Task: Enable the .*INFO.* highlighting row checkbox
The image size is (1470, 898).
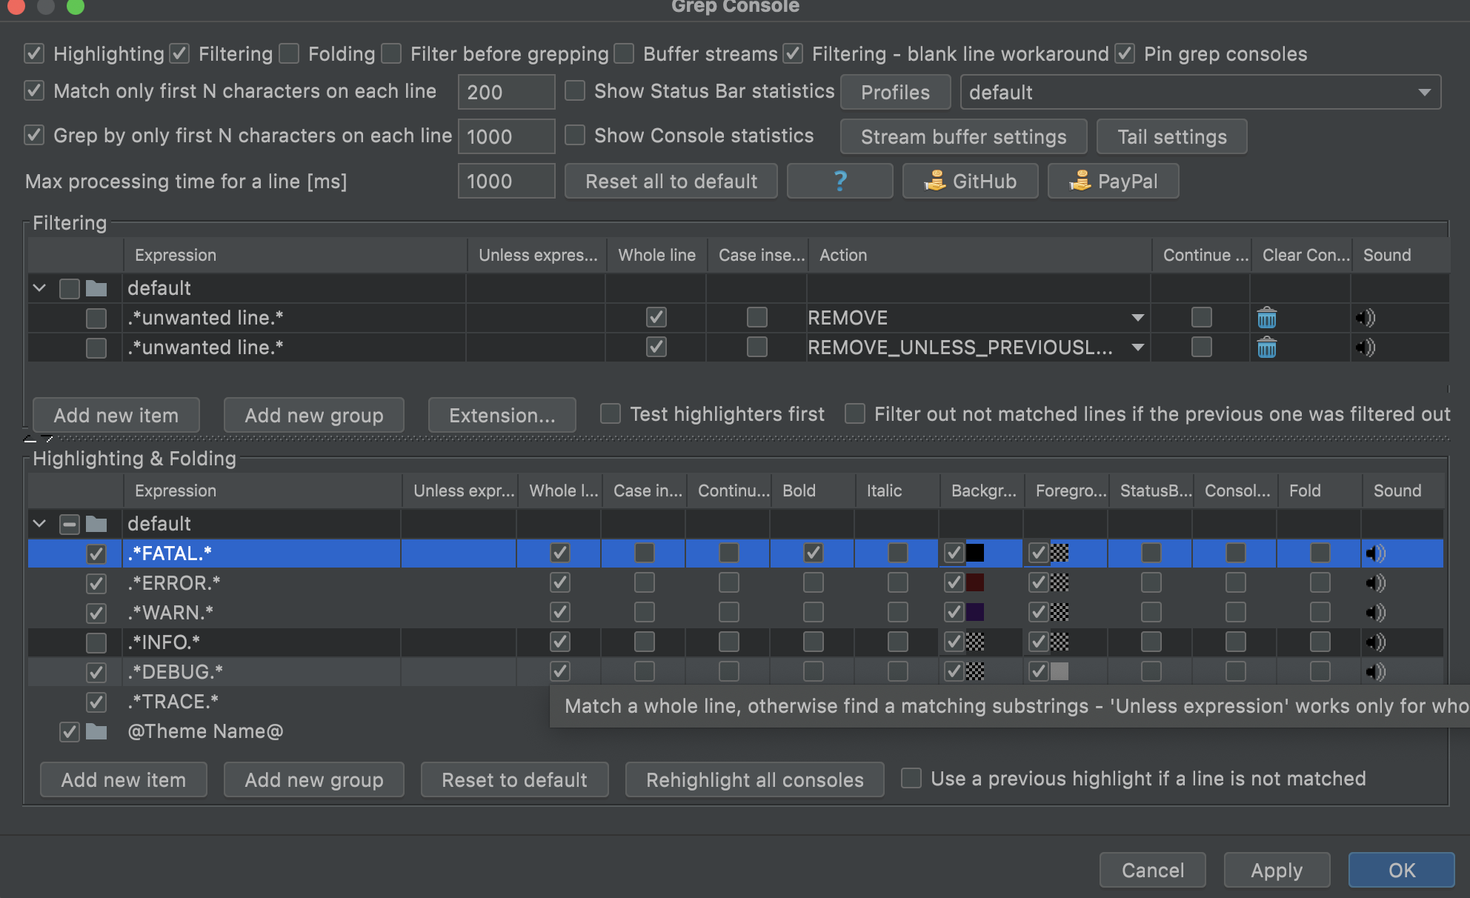Action: click(96, 642)
